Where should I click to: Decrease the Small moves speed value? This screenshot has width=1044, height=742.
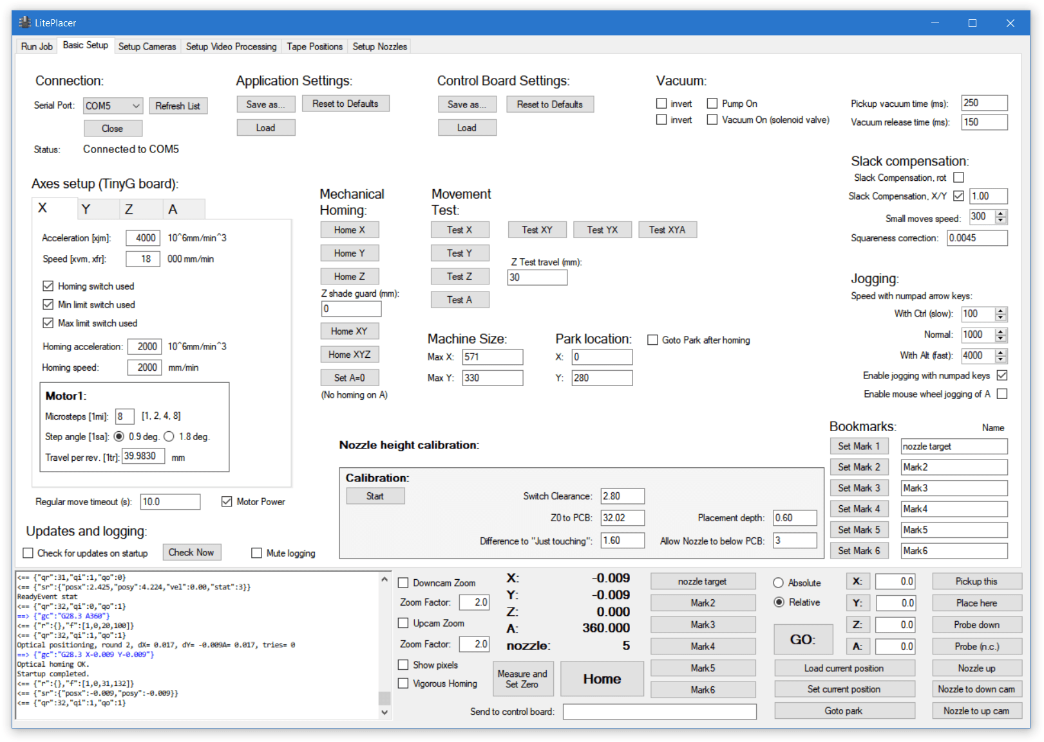(x=1001, y=221)
